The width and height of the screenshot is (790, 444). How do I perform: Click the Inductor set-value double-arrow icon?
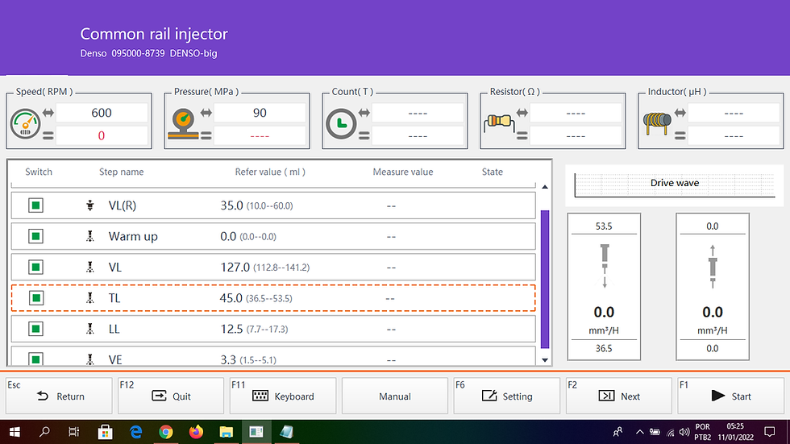coord(680,113)
